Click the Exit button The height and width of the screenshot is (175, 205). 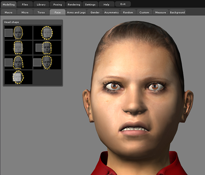tap(123, 4)
